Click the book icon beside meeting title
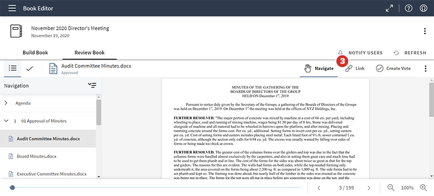Image resolution: width=434 pixels, height=196 pixels. click(16, 31)
